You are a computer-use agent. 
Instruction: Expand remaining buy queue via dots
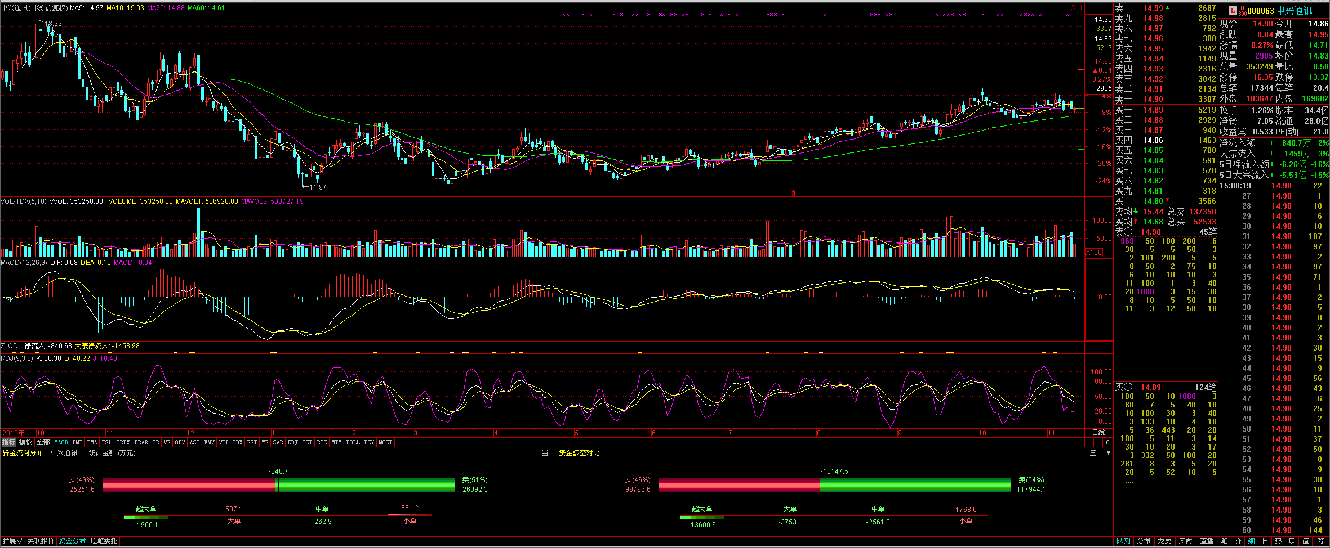pos(1129,482)
